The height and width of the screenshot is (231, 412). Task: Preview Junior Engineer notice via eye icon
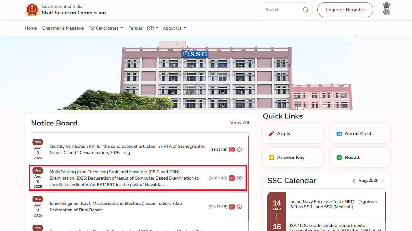pos(239,207)
